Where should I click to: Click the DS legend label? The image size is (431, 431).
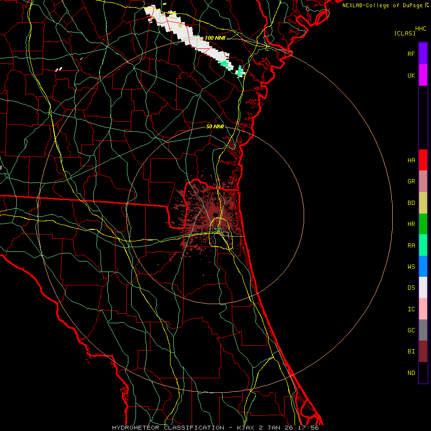point(411,288)
